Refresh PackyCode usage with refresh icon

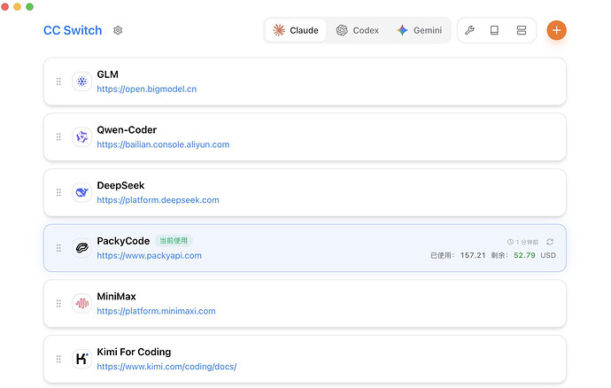pos(550,242)
